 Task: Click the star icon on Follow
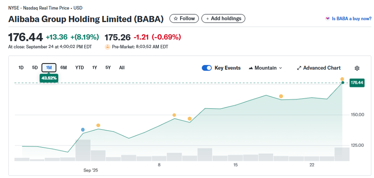176,19
